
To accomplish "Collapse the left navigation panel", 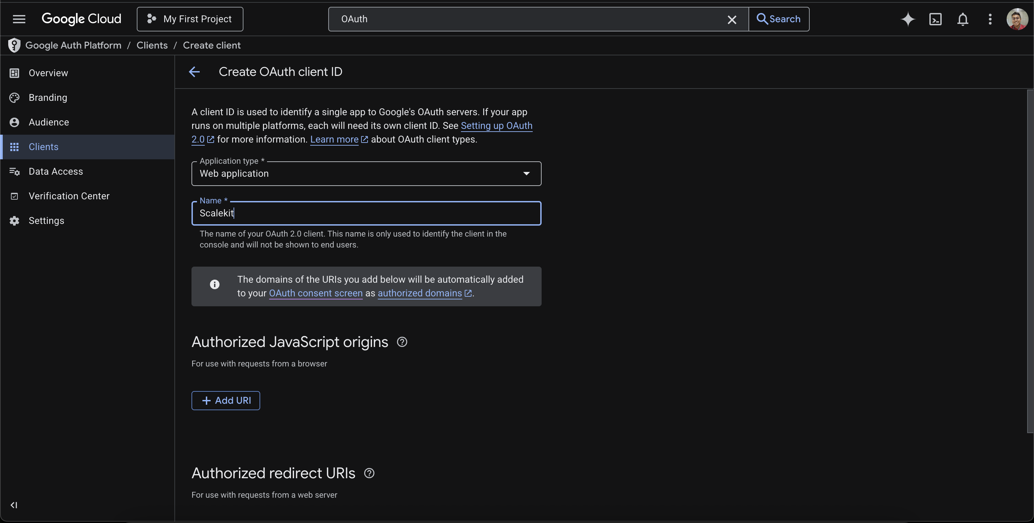I will click(14, 505).
